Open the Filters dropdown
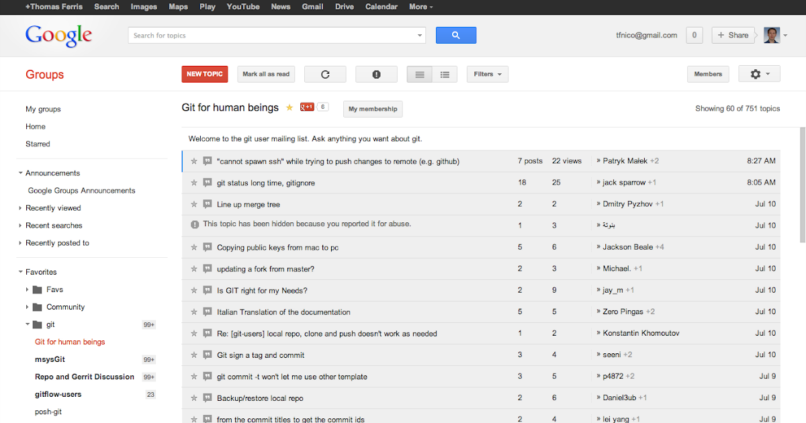 coord(487,74)
